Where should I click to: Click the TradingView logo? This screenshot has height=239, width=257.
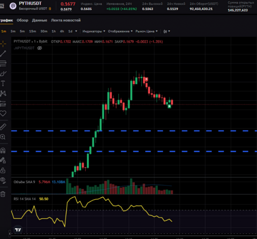pyautogui.click(x=18, y=230)
